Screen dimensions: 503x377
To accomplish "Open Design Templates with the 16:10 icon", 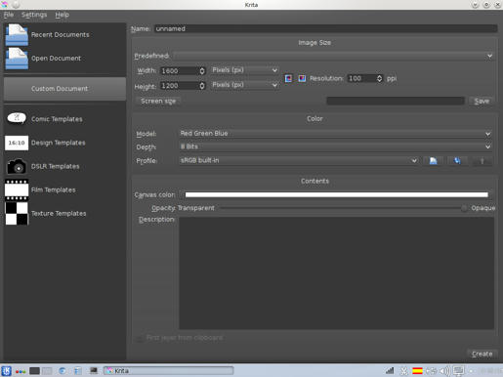I will click(x=64, y=143).
